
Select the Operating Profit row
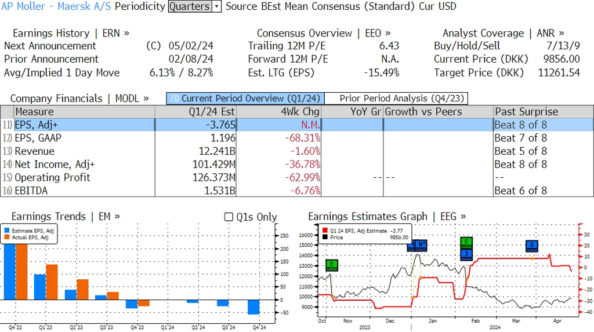(297, 177)
